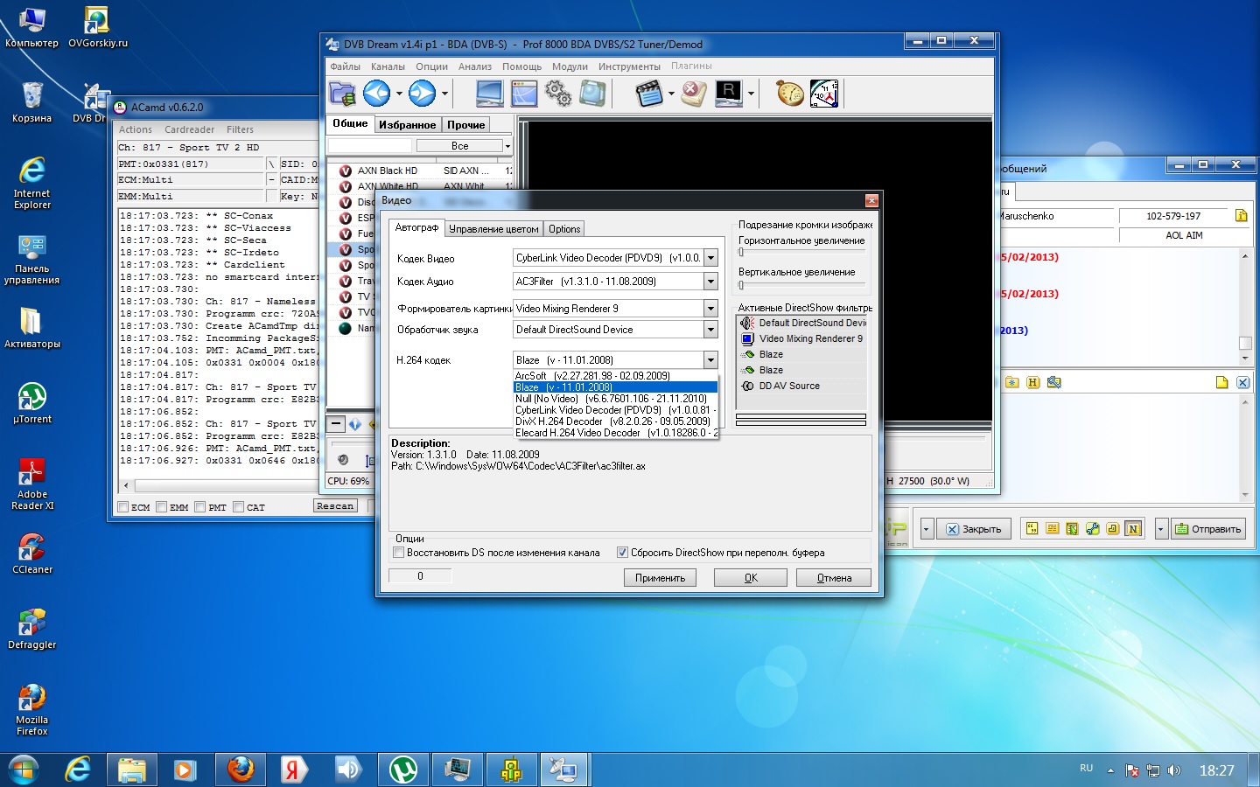
Task: Open dropdown arrow beside clapperboard icon
Action: (671, 94)
